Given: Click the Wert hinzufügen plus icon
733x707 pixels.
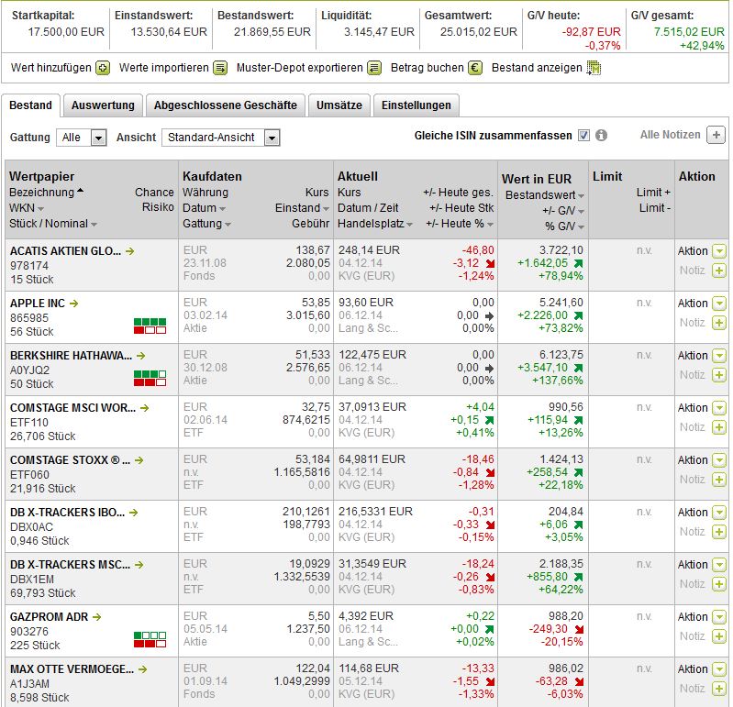Looking at the screenshot, I should 103,68.
